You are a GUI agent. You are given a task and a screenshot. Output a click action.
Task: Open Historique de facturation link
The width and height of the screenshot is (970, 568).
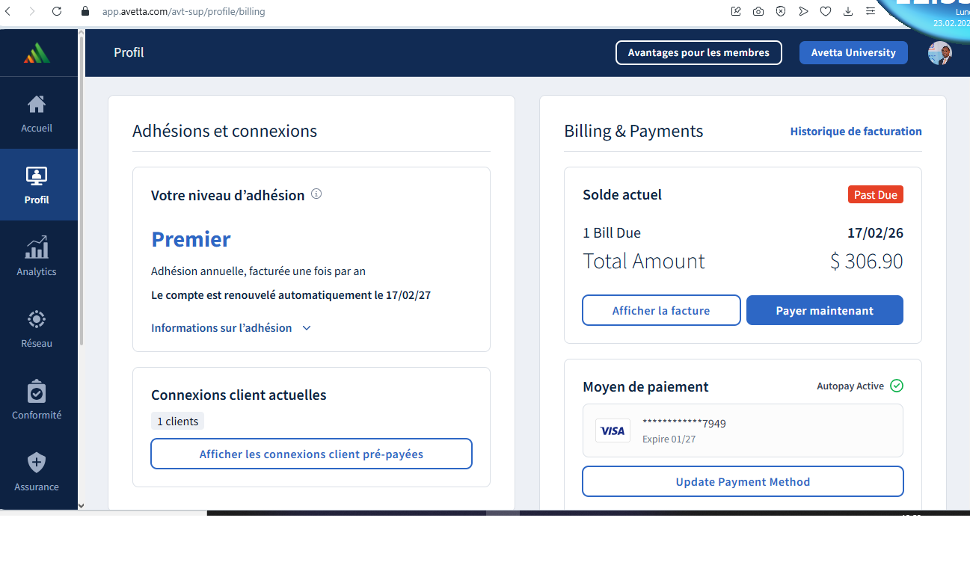856,132
